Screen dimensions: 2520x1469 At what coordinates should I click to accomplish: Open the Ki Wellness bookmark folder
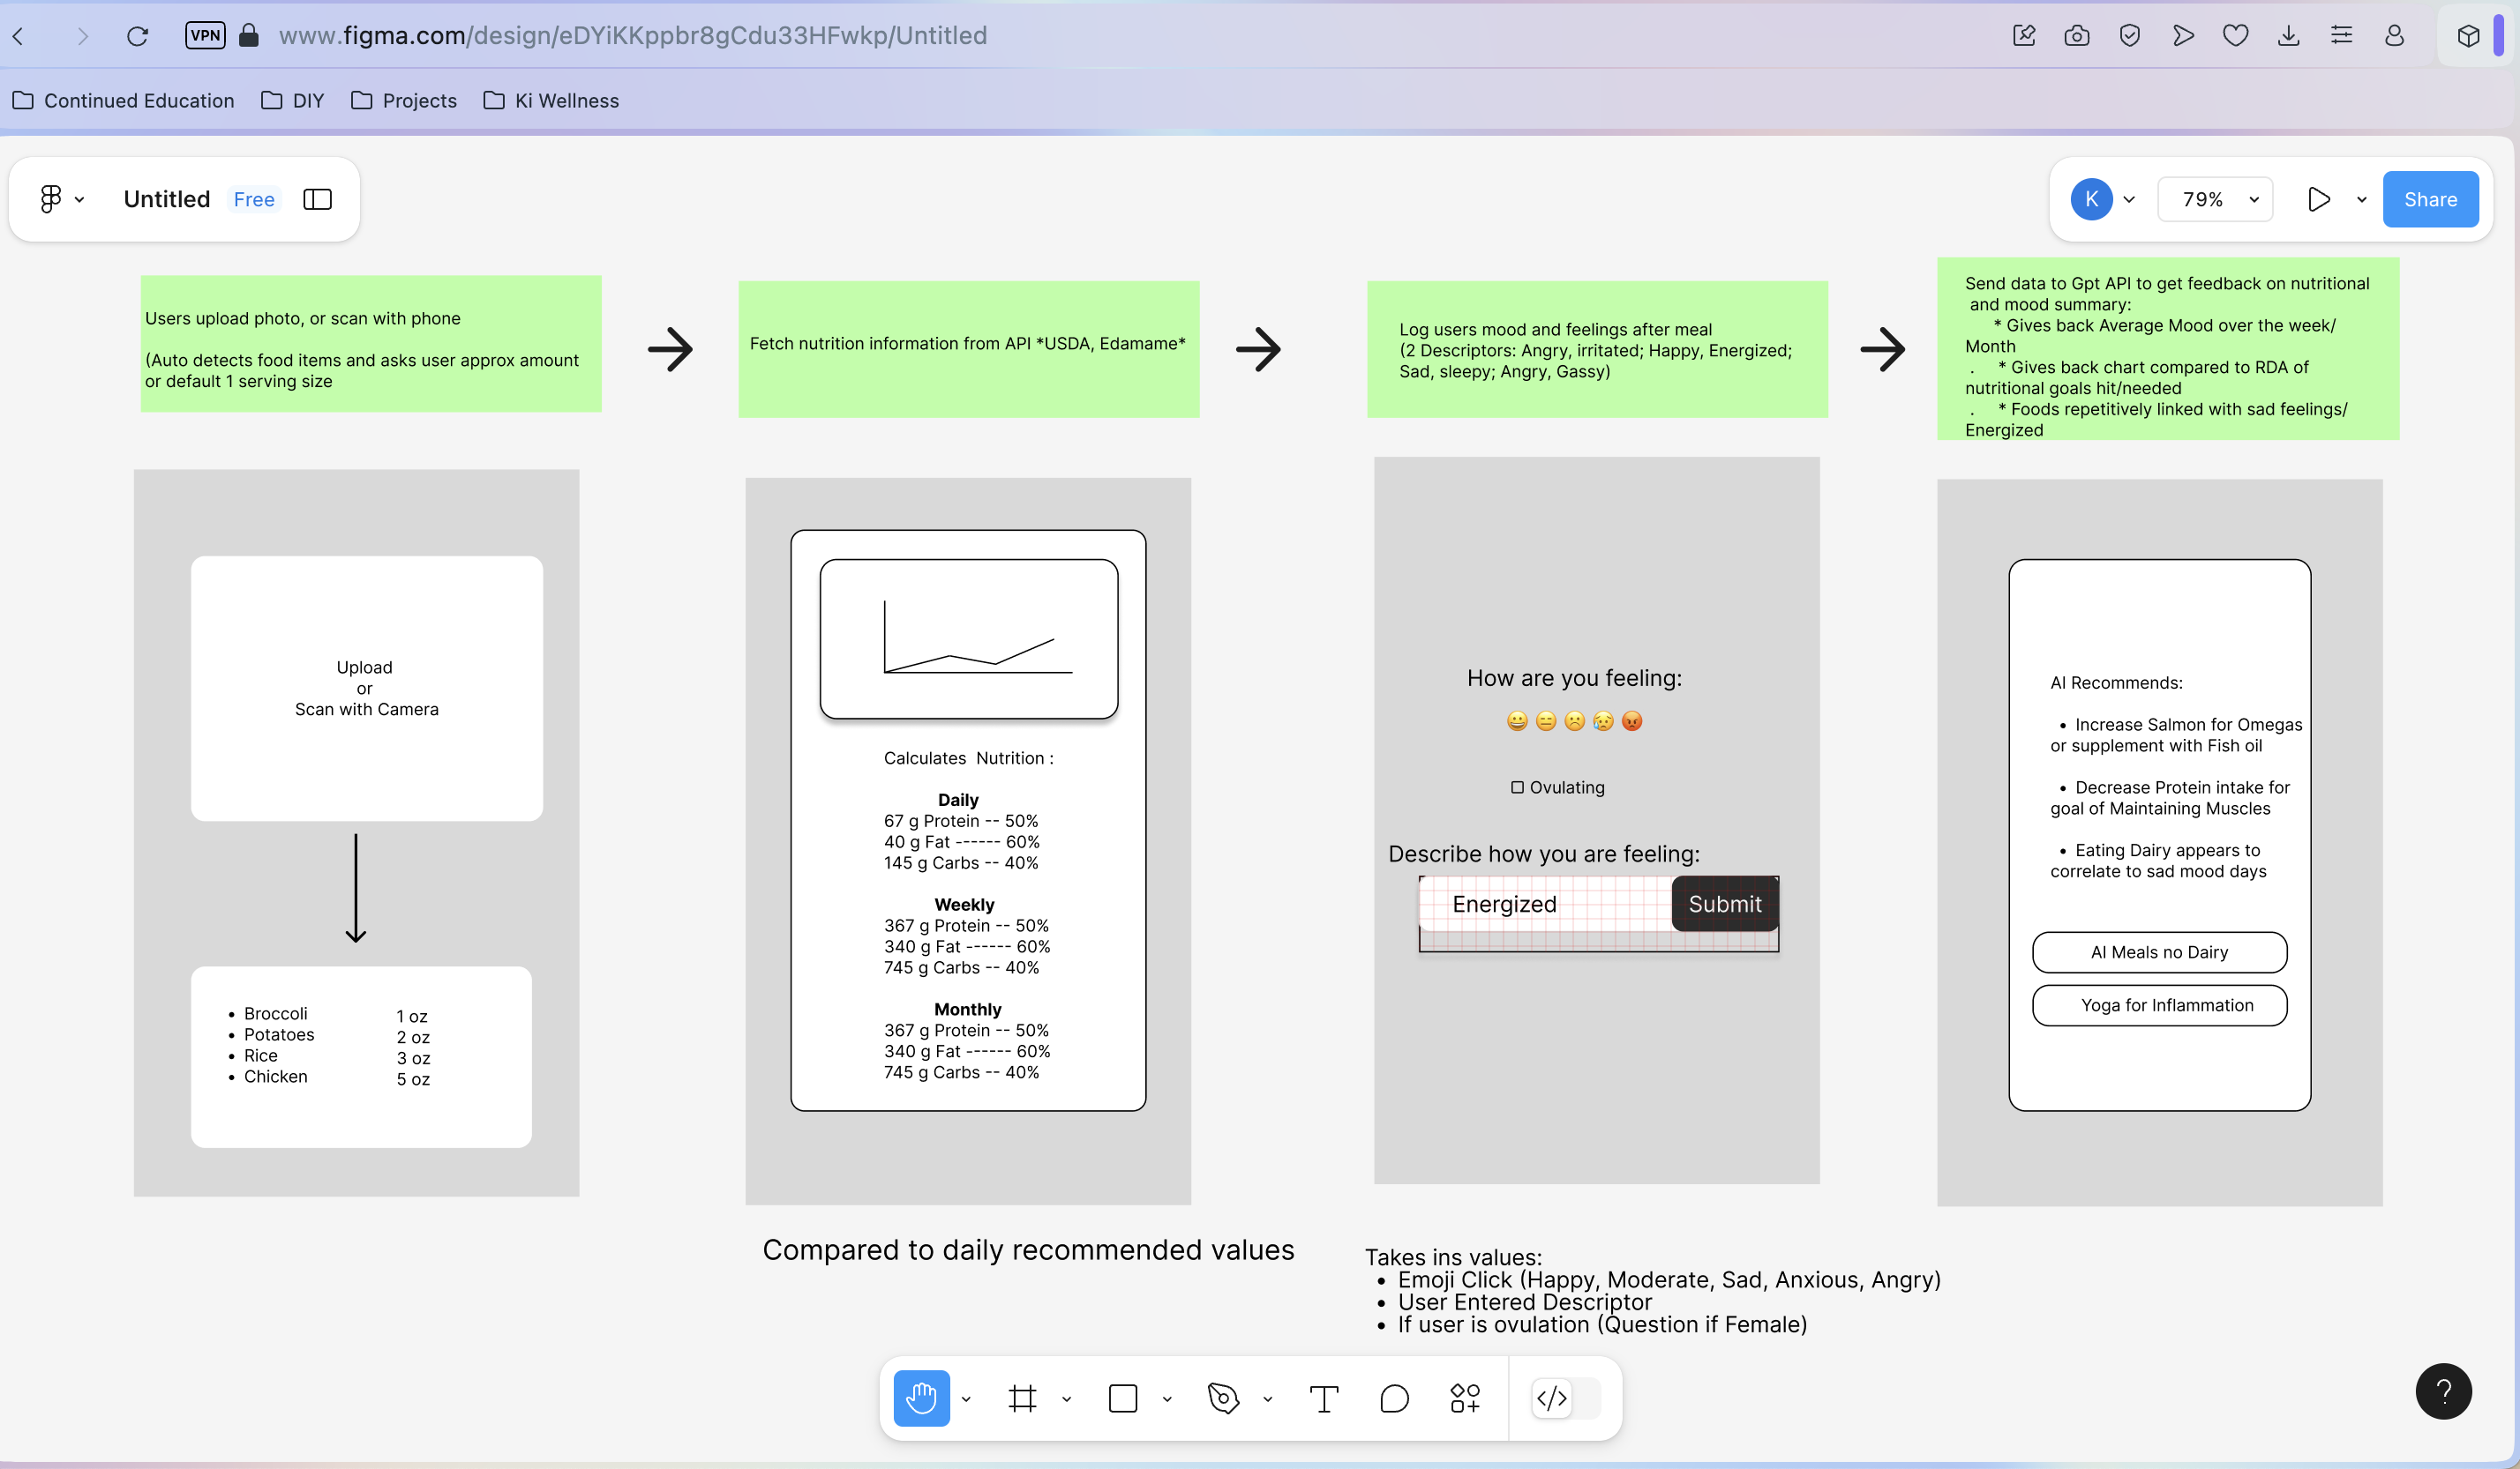click(551, 101)
